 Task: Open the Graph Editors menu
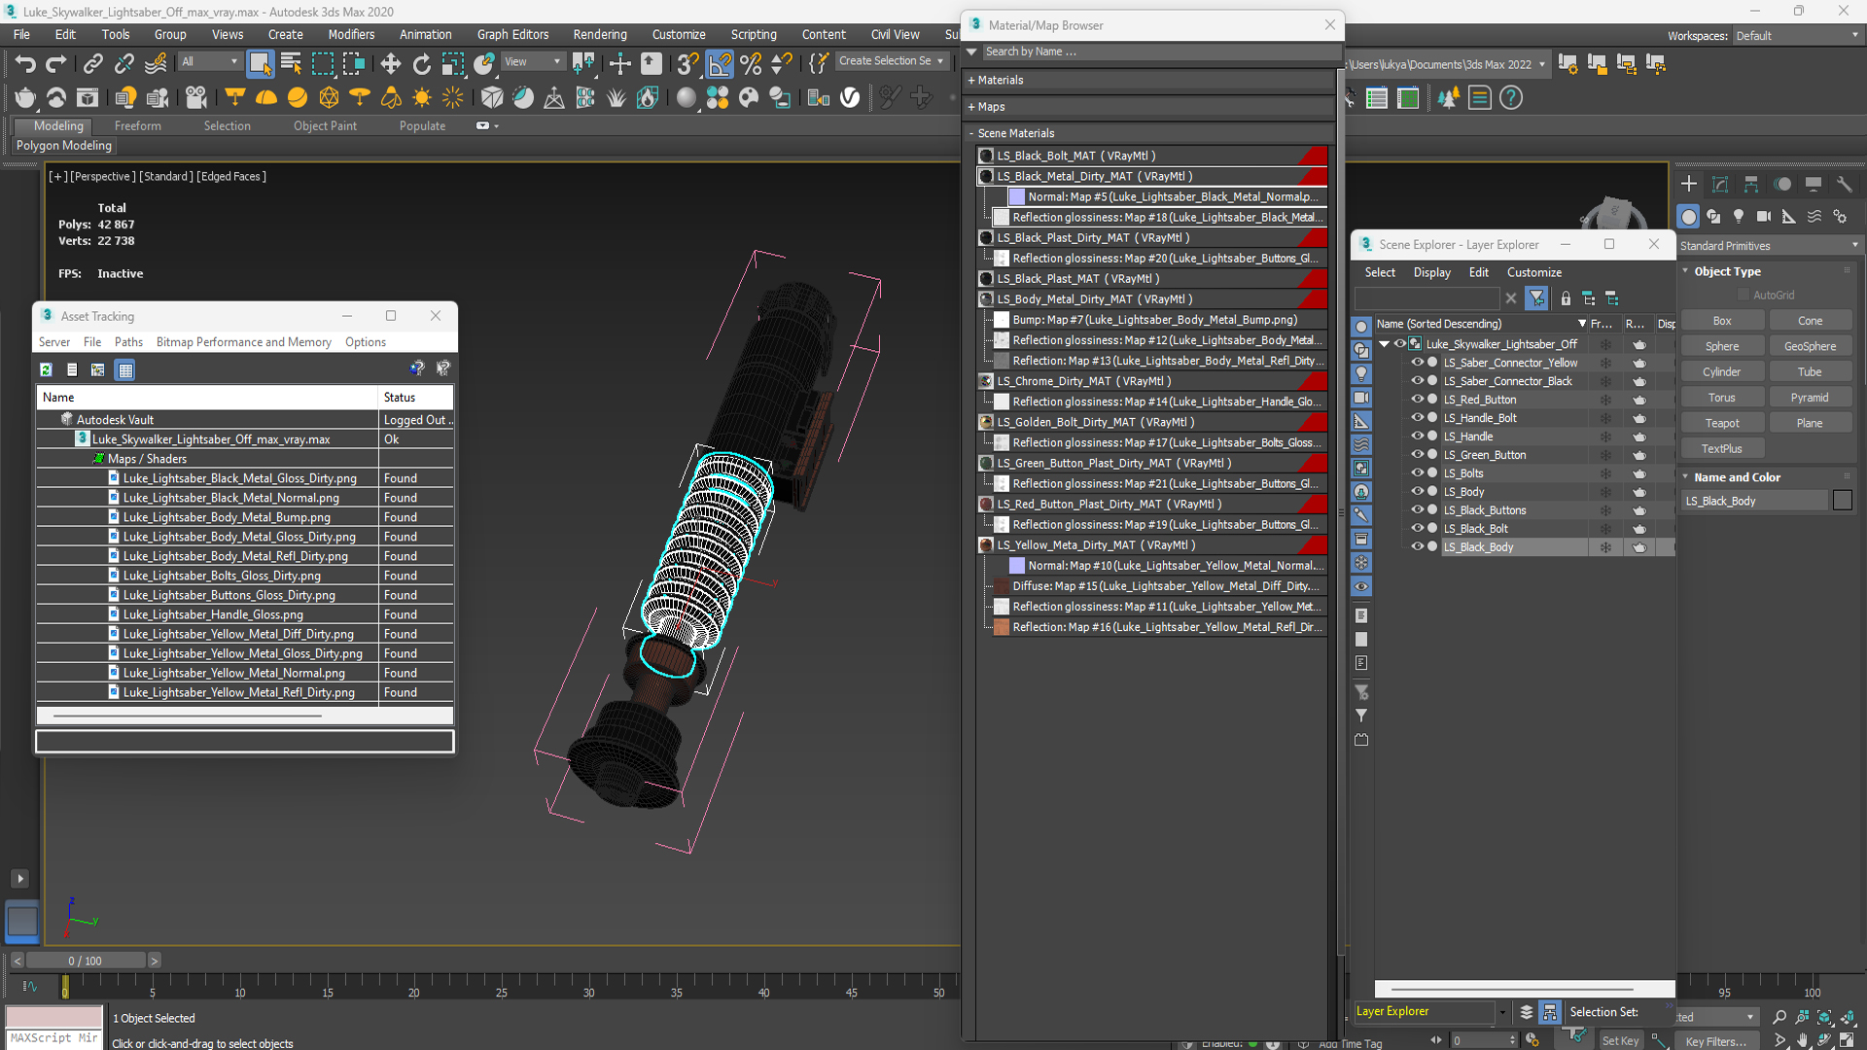(x=512, y=35)
